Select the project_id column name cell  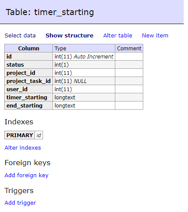click(29, 73)
